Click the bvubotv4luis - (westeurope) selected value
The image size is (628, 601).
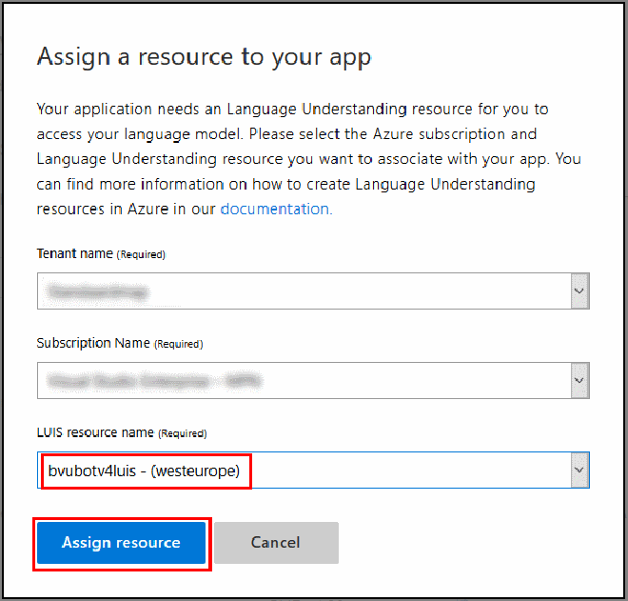149,470
